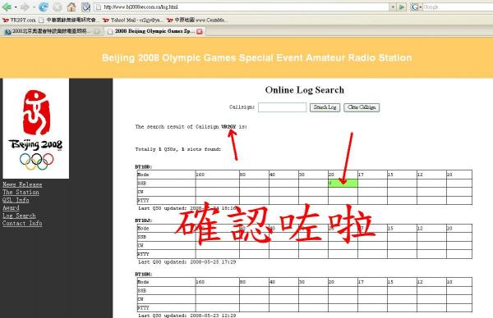Click the Stop loading icon

58,7
